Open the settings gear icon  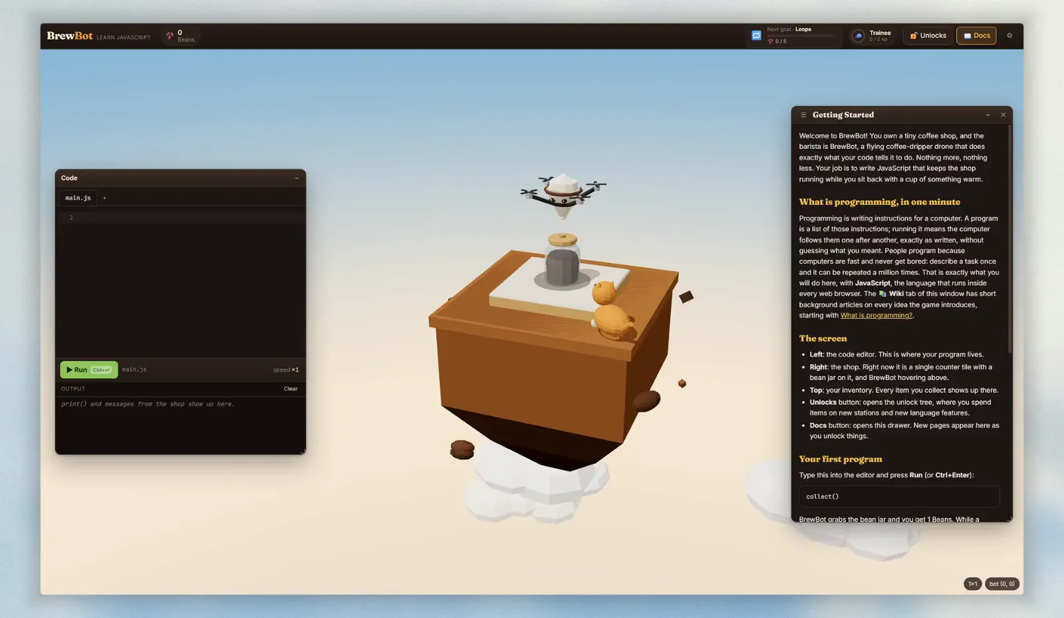[1009, 36]
